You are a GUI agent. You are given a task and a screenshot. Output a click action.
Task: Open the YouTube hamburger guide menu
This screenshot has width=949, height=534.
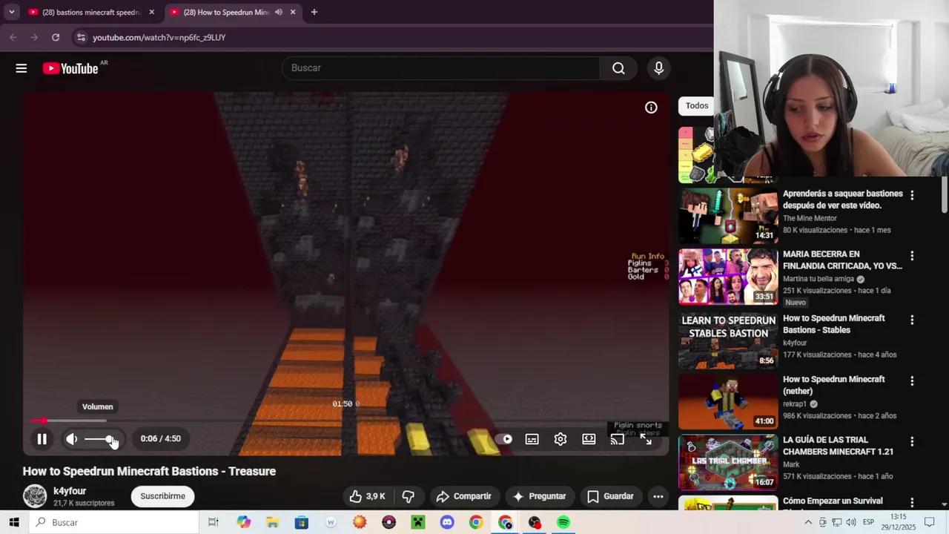22,68
